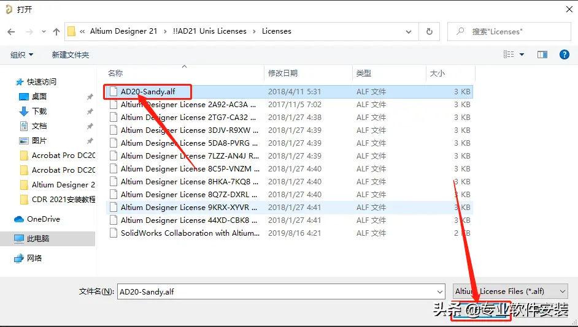Sort by 类型 column header
The image size is (578, 327).
364,73
